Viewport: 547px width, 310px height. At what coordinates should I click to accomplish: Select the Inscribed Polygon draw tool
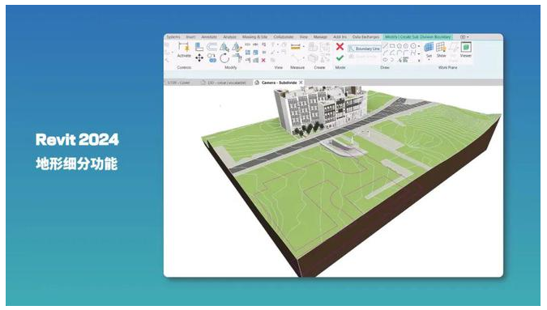(x=399, y=46)
